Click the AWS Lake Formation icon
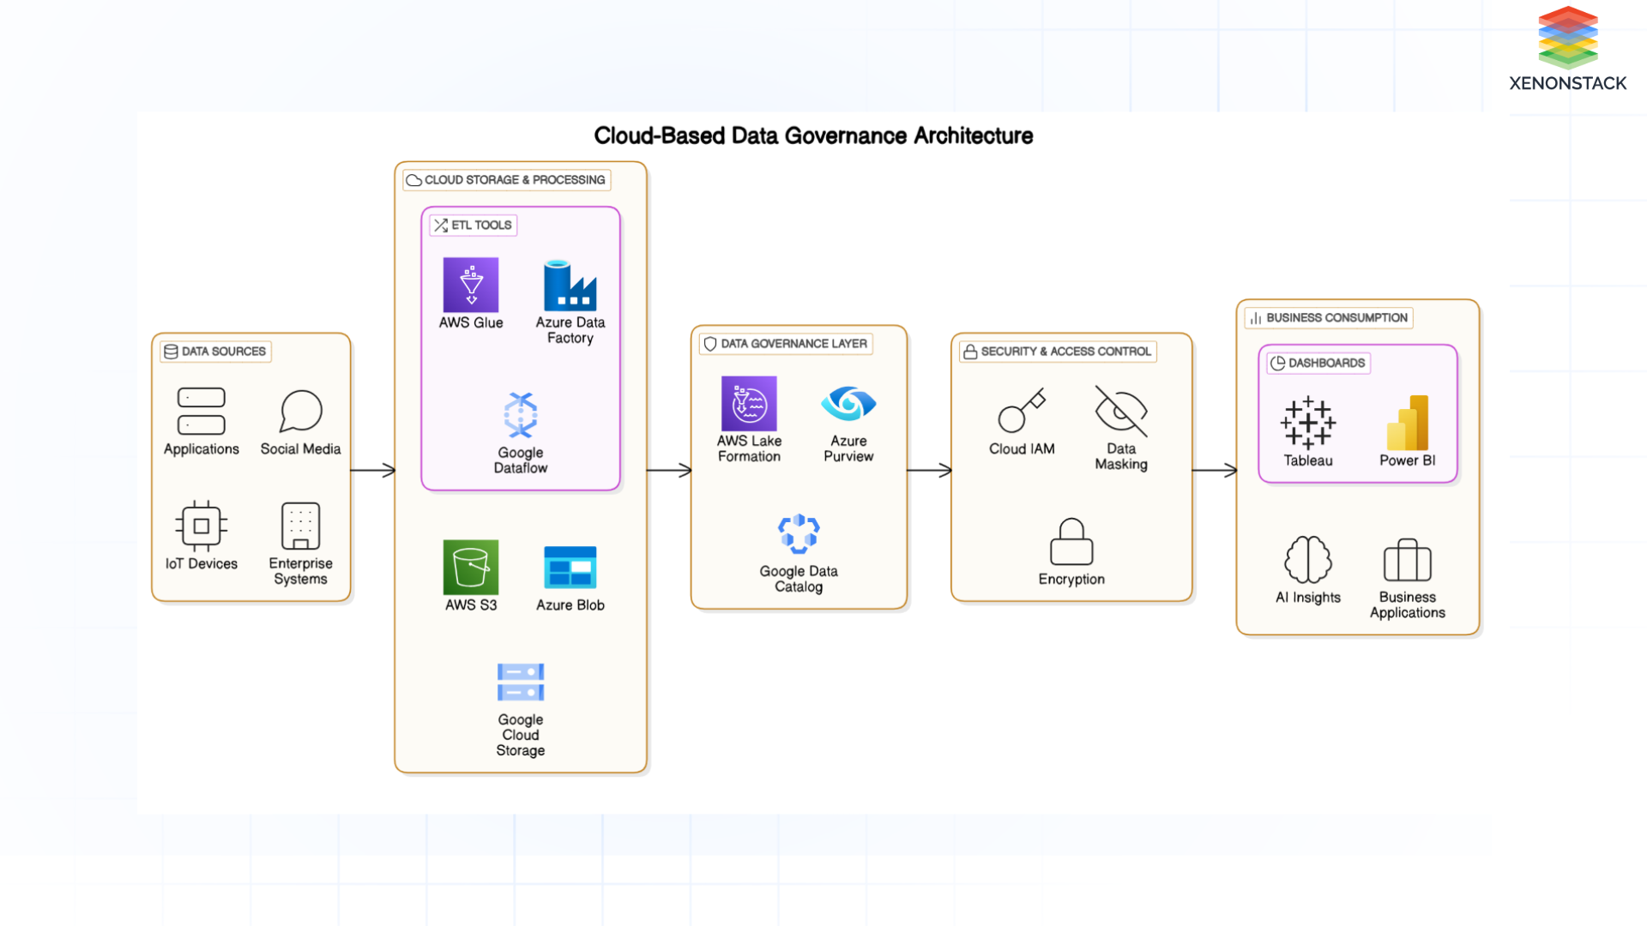 coord(749,403)
